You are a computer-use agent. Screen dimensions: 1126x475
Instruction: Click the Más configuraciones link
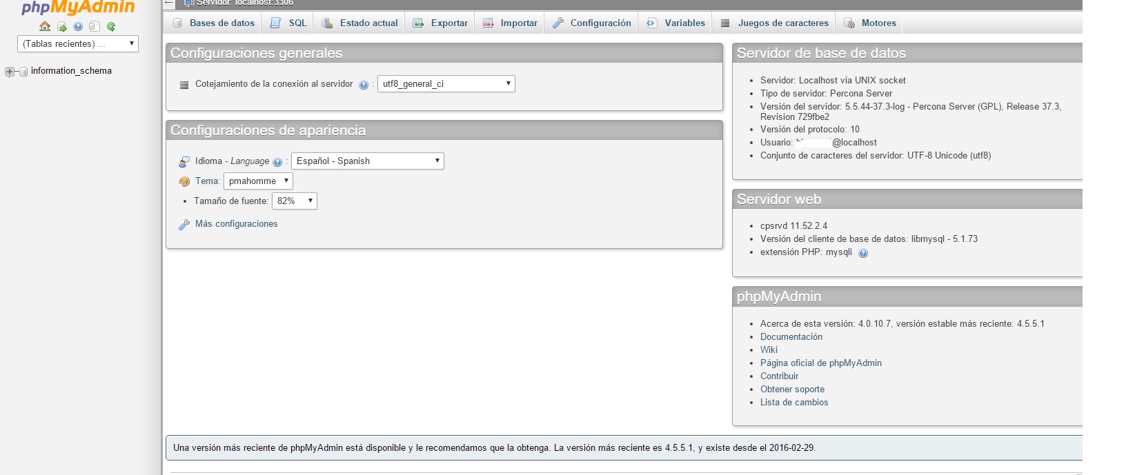click(x=236, y=223)
